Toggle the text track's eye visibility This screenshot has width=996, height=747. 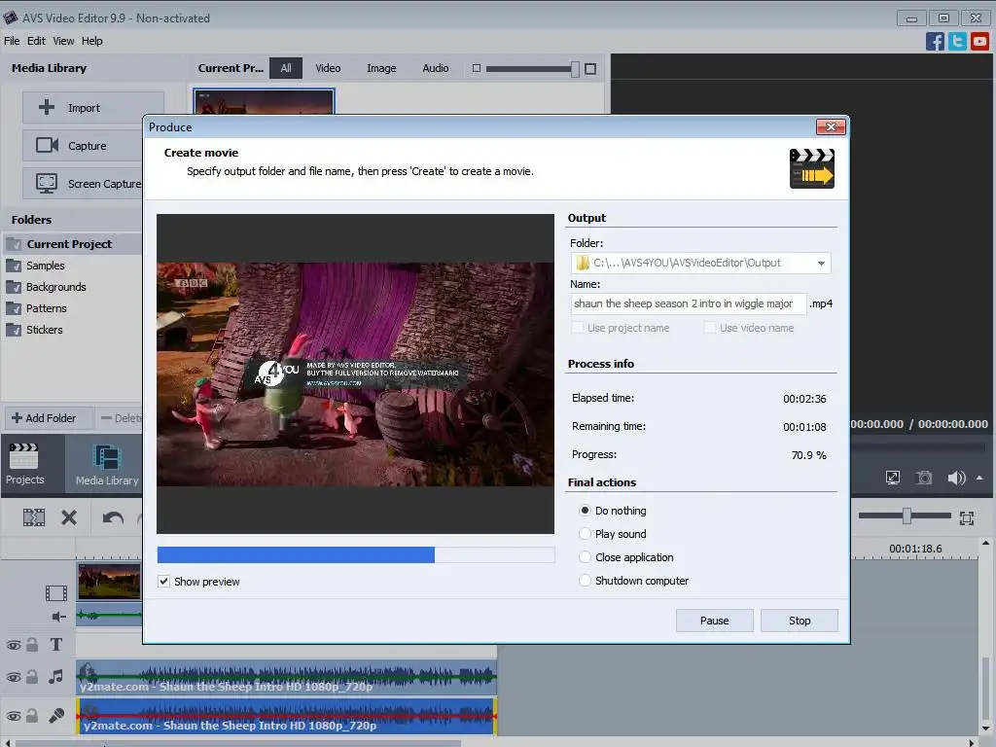point(14,646)
